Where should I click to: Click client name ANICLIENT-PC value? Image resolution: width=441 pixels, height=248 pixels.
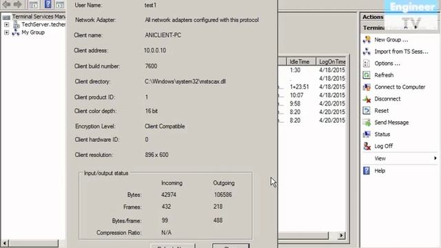(x=163, y=35)
